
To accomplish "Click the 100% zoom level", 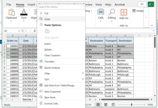I will (150, 105).
